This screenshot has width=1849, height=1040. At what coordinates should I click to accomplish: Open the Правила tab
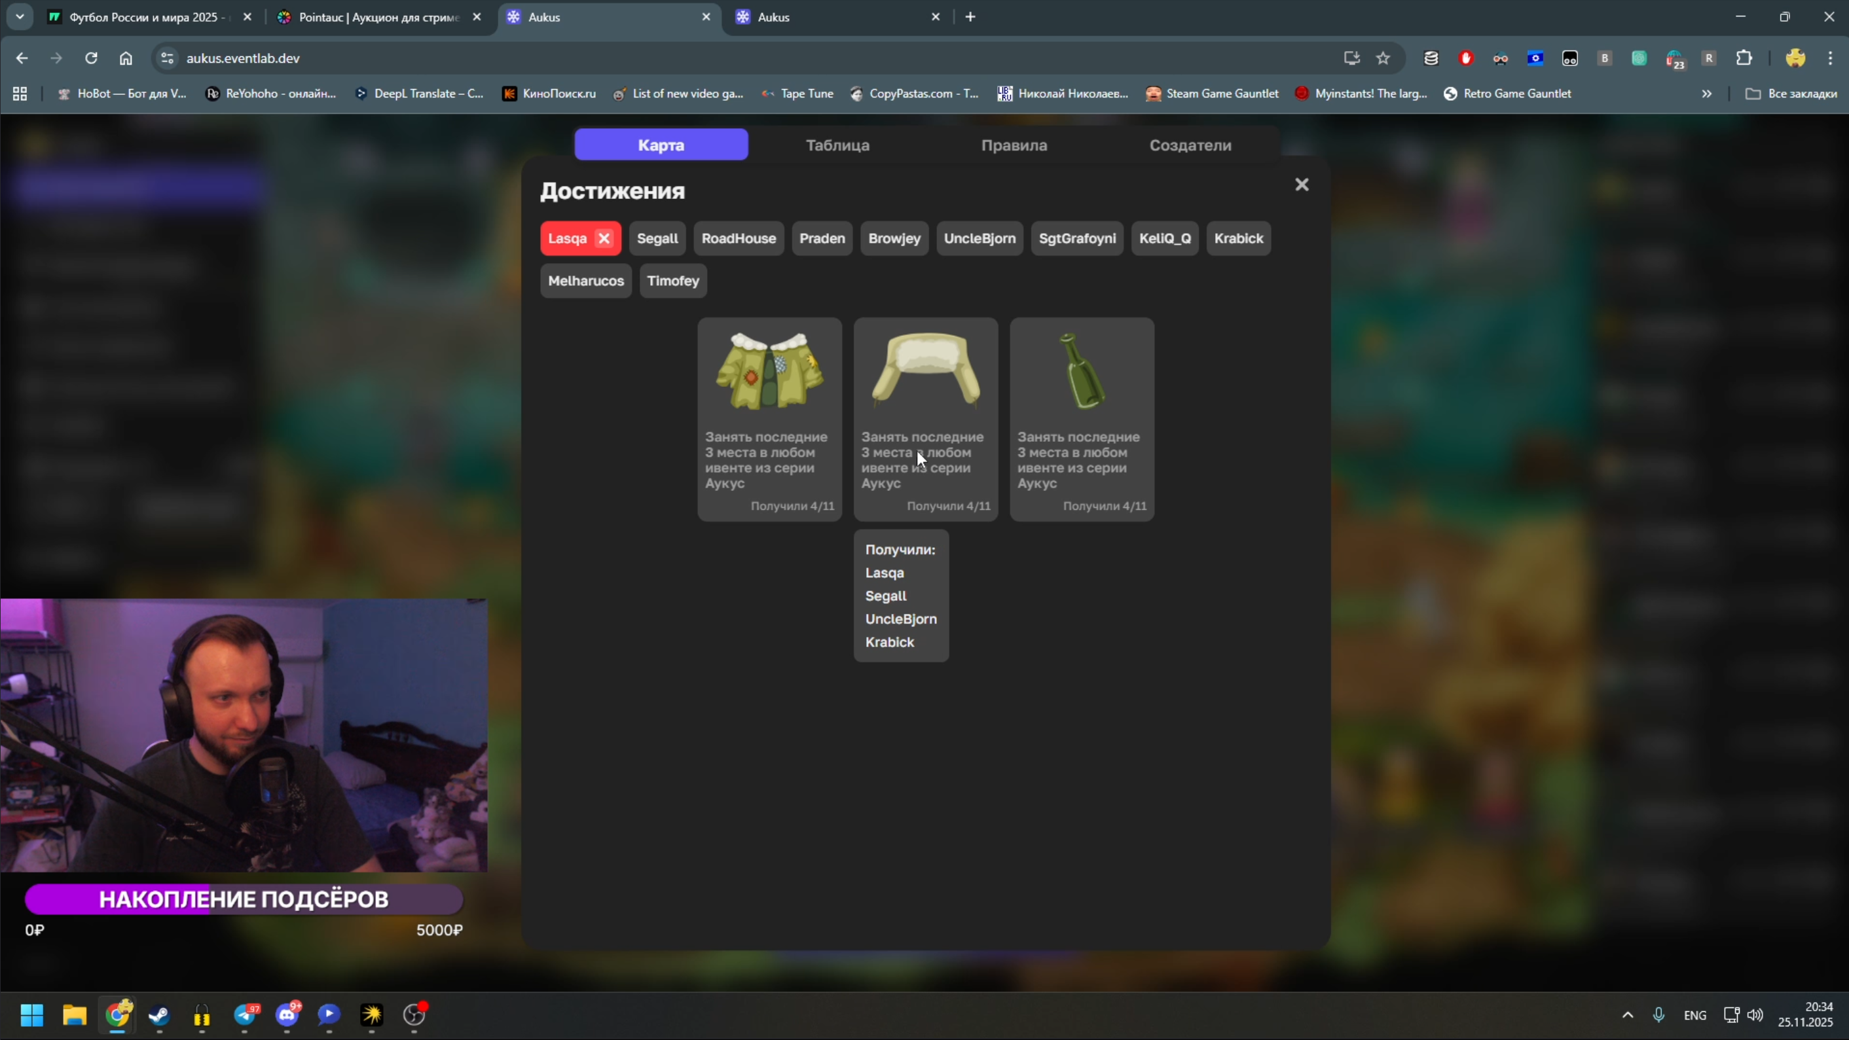[1014, 145]
